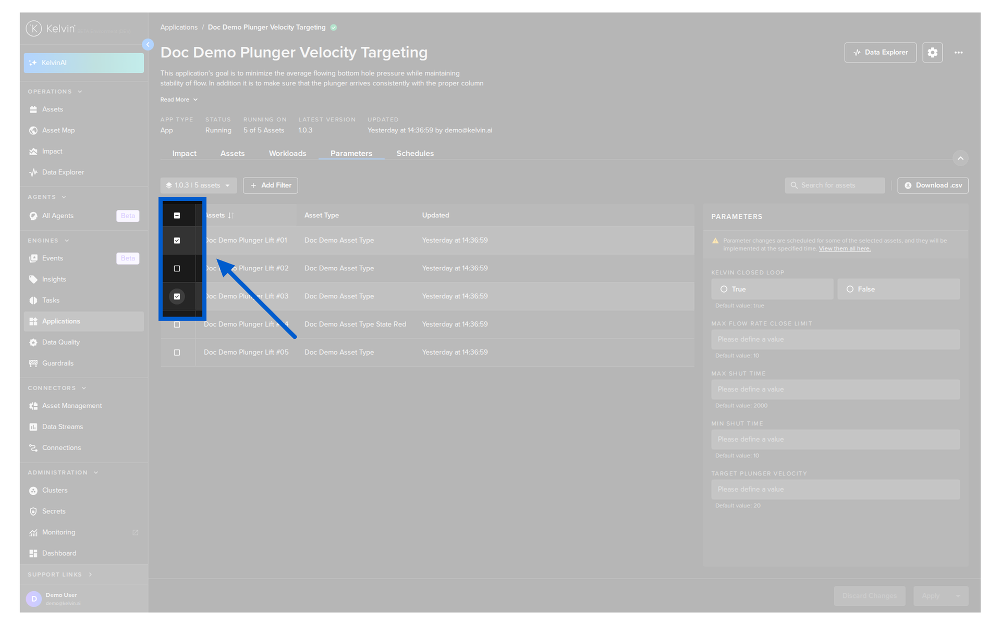This screenshot has height=625, width=1001.
Task: Check Doc Demo Plunger Lift #05 checkbox
Action: pyautogui.click(x=177, y=353)
